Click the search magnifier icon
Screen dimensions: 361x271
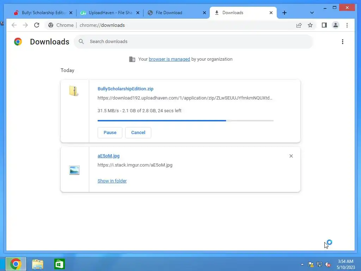point(81,42)
